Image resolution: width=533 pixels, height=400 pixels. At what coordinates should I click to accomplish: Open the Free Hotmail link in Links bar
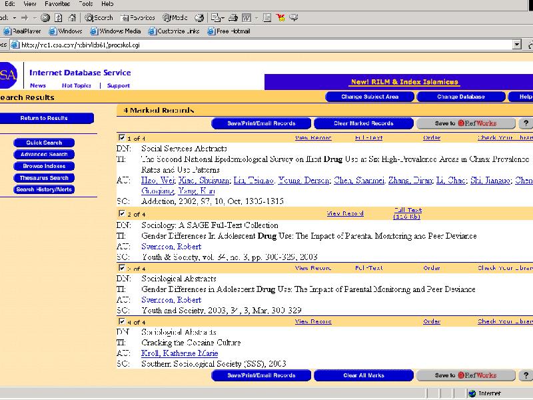[x=229, y=31]
